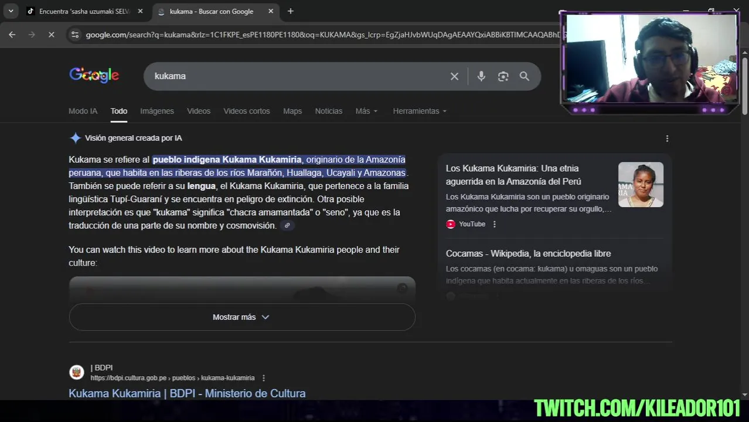749x422 pixels.
Task: Switch to Imágenes results
Action: click(x=157, y=111)
